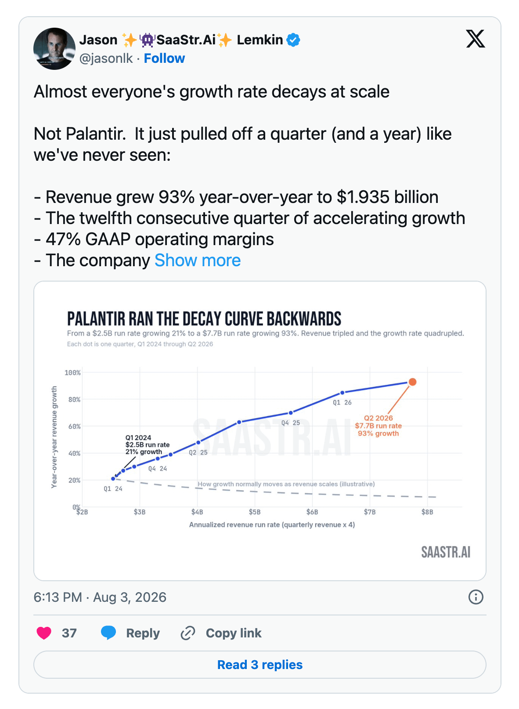
Task: Click the orange Q2 2026 data point
Action: coord(412,382)
